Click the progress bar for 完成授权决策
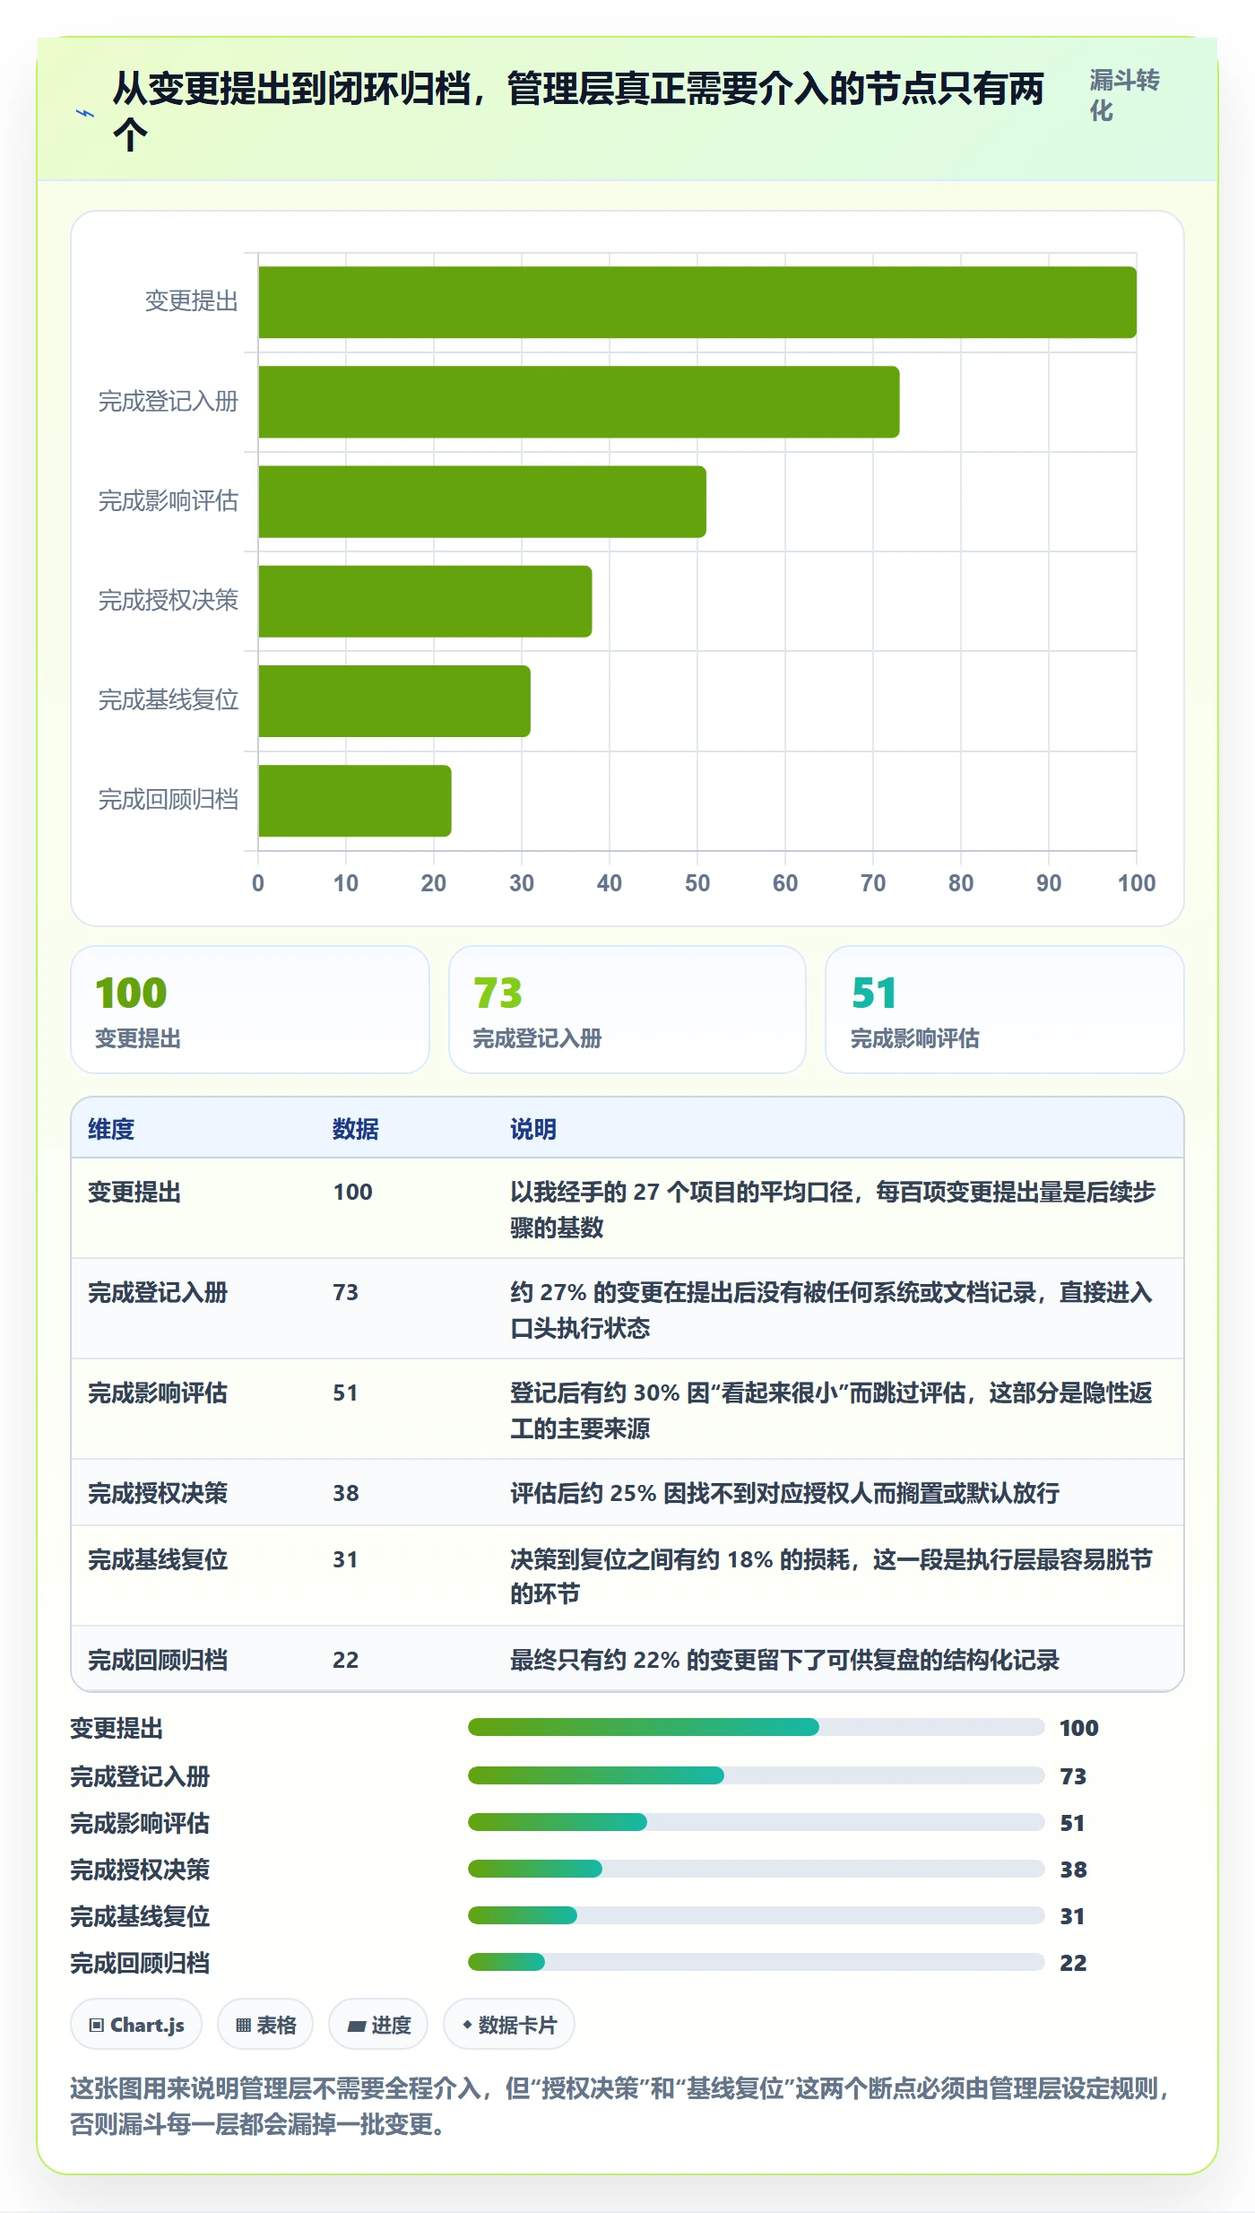This screenshot has width=1255, height=2213. click(757, 1869)
